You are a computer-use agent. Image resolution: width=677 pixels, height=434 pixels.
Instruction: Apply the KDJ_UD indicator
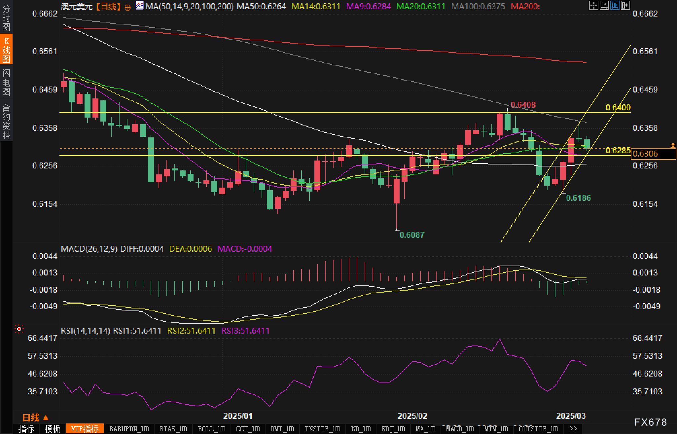point(393,429)
